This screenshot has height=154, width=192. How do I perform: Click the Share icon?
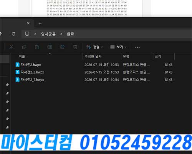tap(63, 47)
